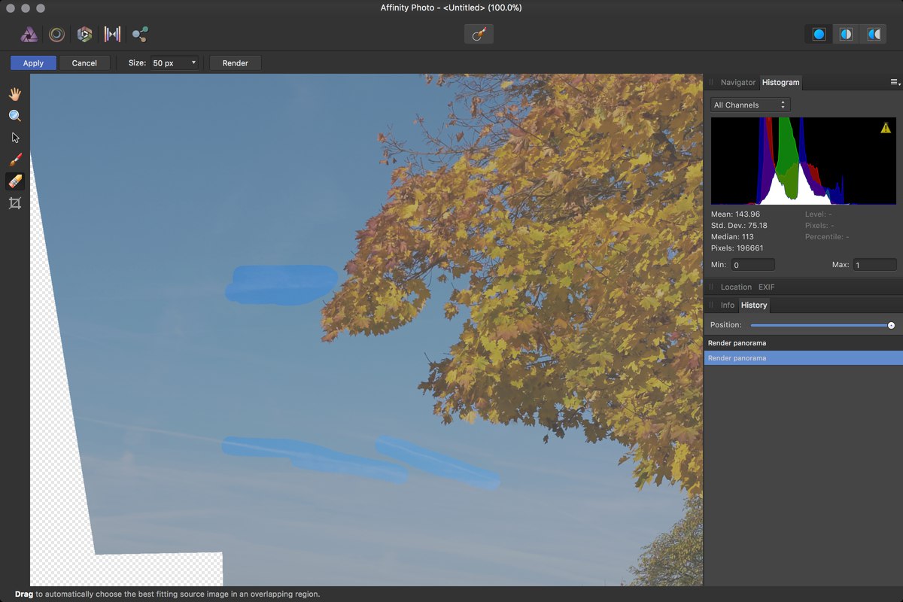Open the Tone Mapping persona
Screen dimensions: 903x602
(112, 34)
